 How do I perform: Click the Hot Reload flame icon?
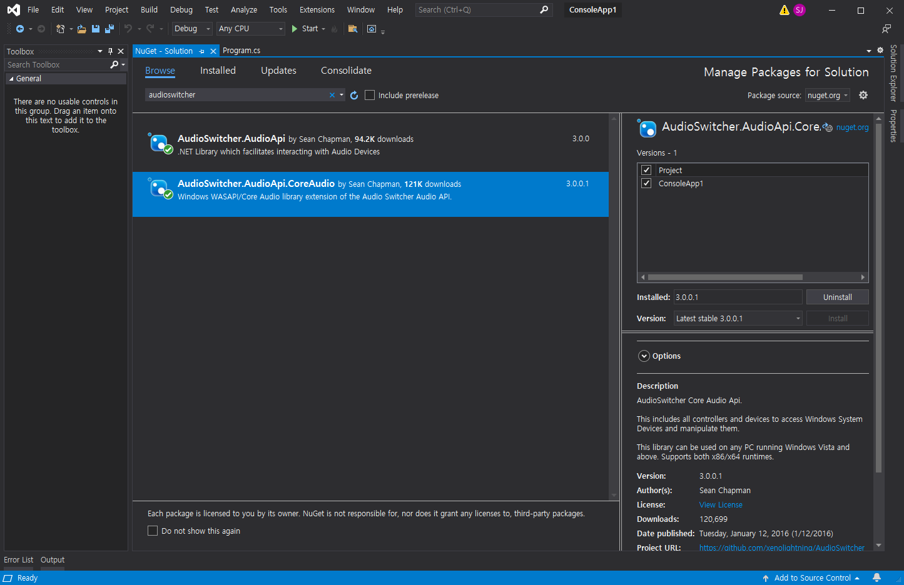[x=334, y=29]
